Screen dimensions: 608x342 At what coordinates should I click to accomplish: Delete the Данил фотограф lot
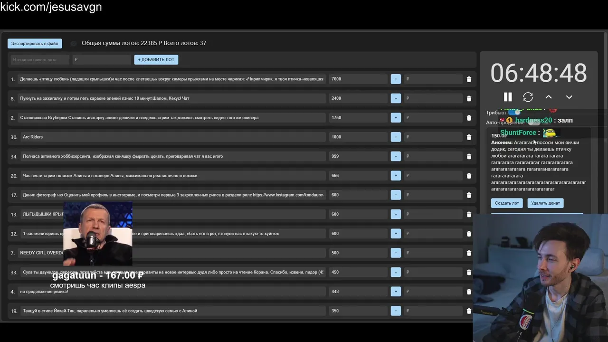(x=469, y=195)
